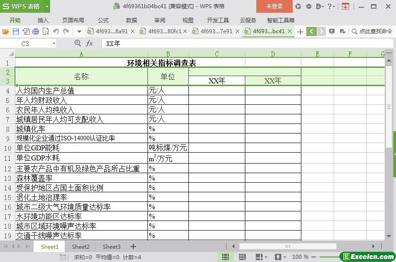Switch to document tab 4f693...7e91

(217, 31)
